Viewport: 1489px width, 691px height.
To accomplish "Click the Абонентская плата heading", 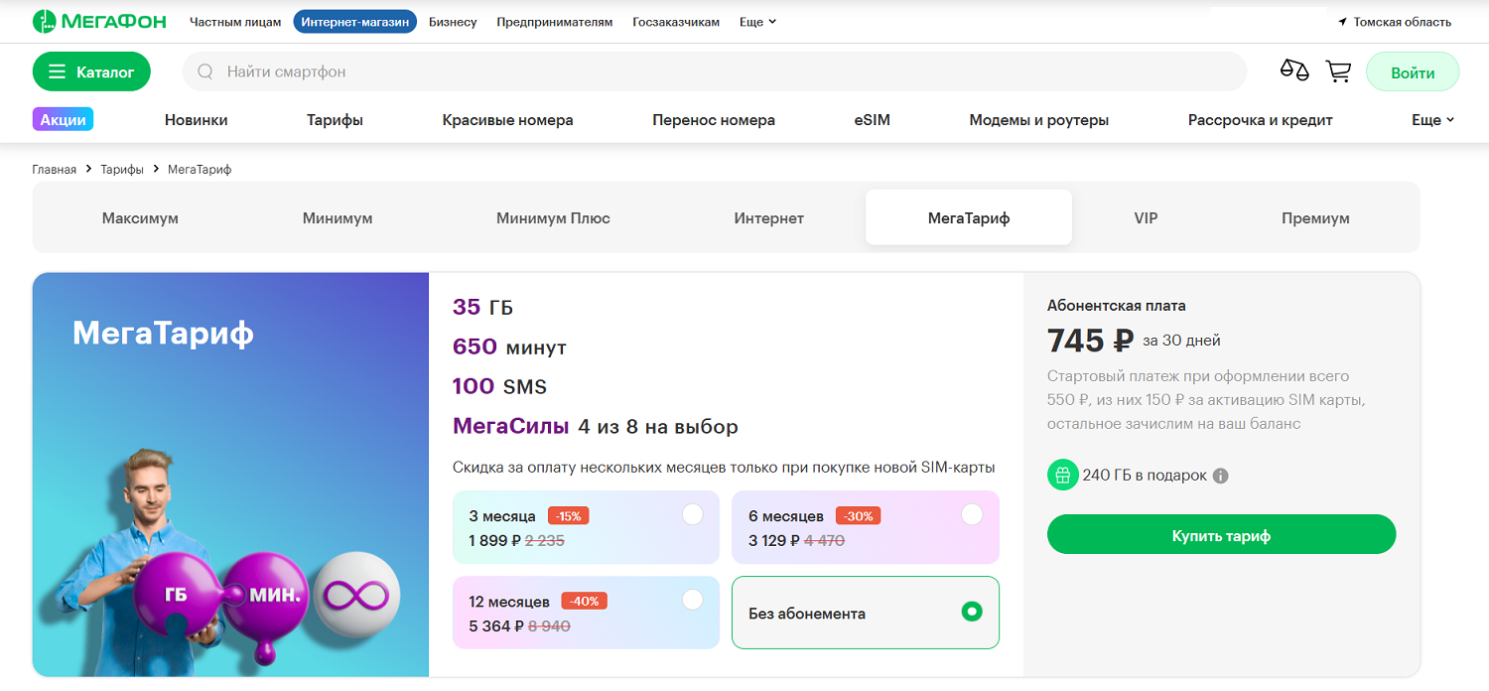I will coord(1117,306).
